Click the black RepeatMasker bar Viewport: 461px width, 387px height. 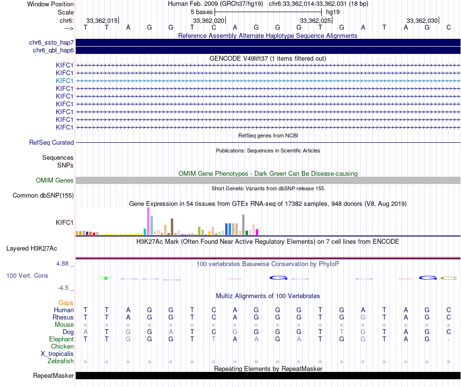(268, 375)
